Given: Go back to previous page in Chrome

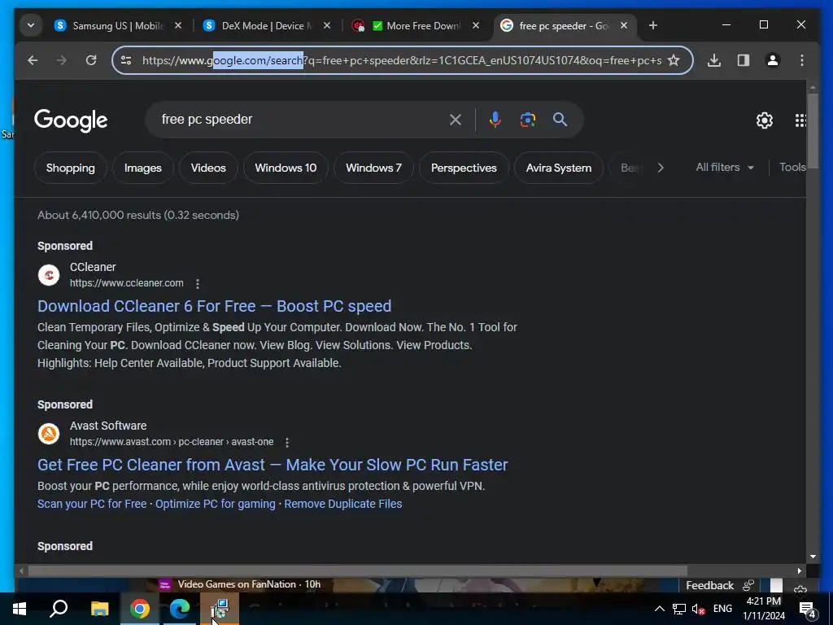Looking at the screenshot, I should [33, 60].
